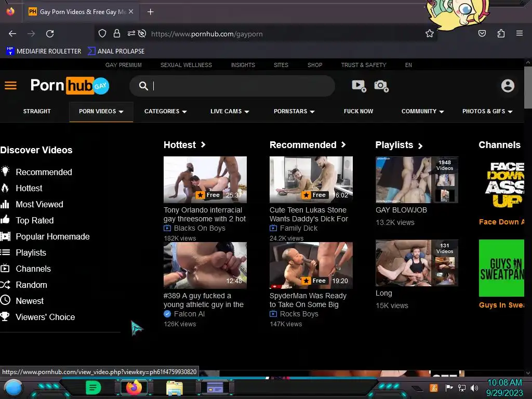
Task: Open the Start orb in taskbar
Action: 13,388
